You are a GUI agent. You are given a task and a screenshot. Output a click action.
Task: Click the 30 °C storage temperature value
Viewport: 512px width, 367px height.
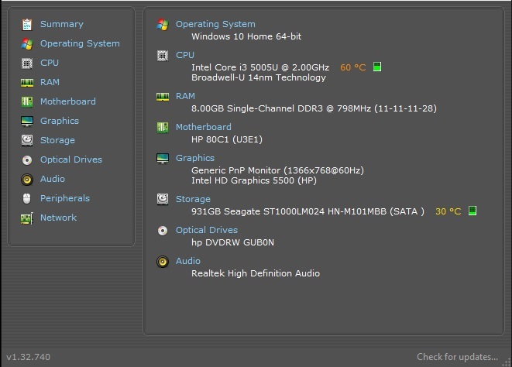[448, 211]
